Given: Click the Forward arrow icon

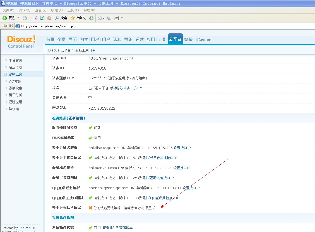Looking at the screenshot, I should coord(25,18).
